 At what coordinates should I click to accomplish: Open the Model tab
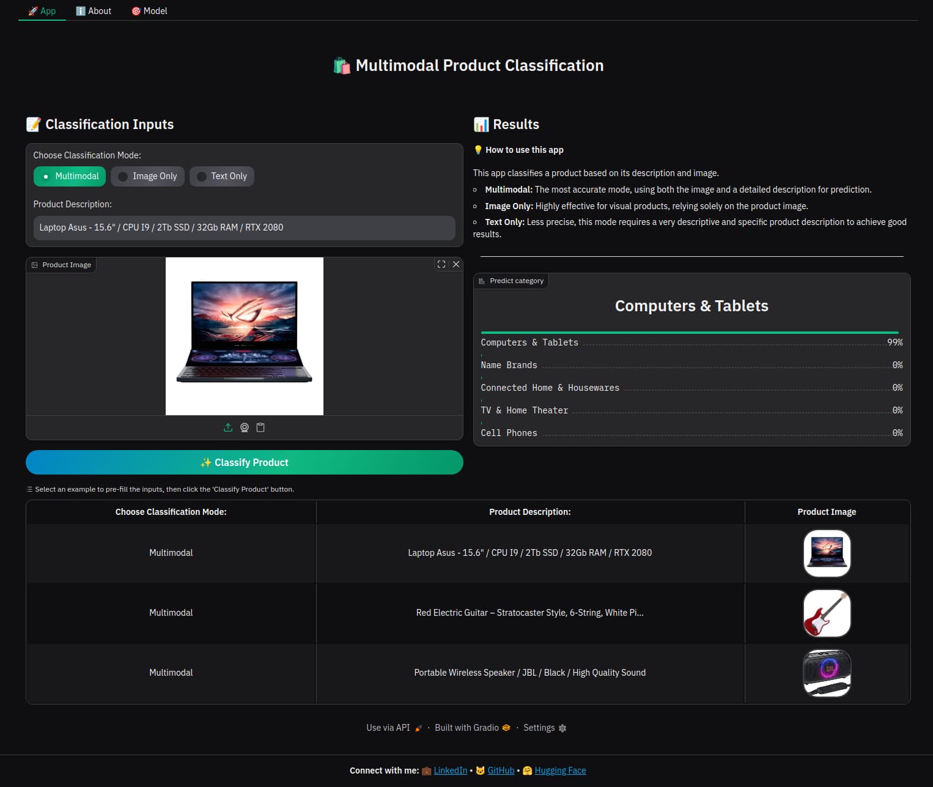149,10
